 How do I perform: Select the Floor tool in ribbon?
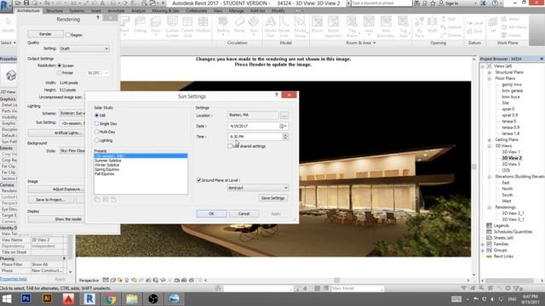coord(156,26)
